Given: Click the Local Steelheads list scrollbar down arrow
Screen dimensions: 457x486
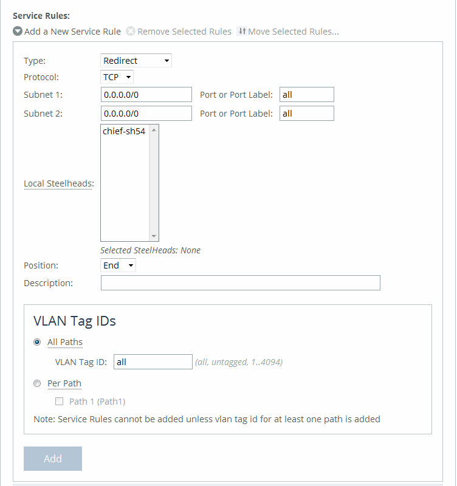Looking at the screenshot, I should click(x=154, y=236).
